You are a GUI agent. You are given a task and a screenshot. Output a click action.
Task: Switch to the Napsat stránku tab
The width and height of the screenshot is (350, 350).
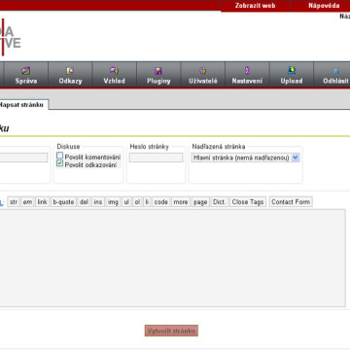coord(22,105)
